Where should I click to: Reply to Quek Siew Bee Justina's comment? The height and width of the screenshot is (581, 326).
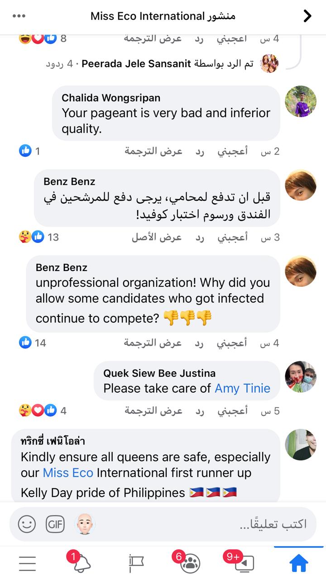(x=200, y=411)
